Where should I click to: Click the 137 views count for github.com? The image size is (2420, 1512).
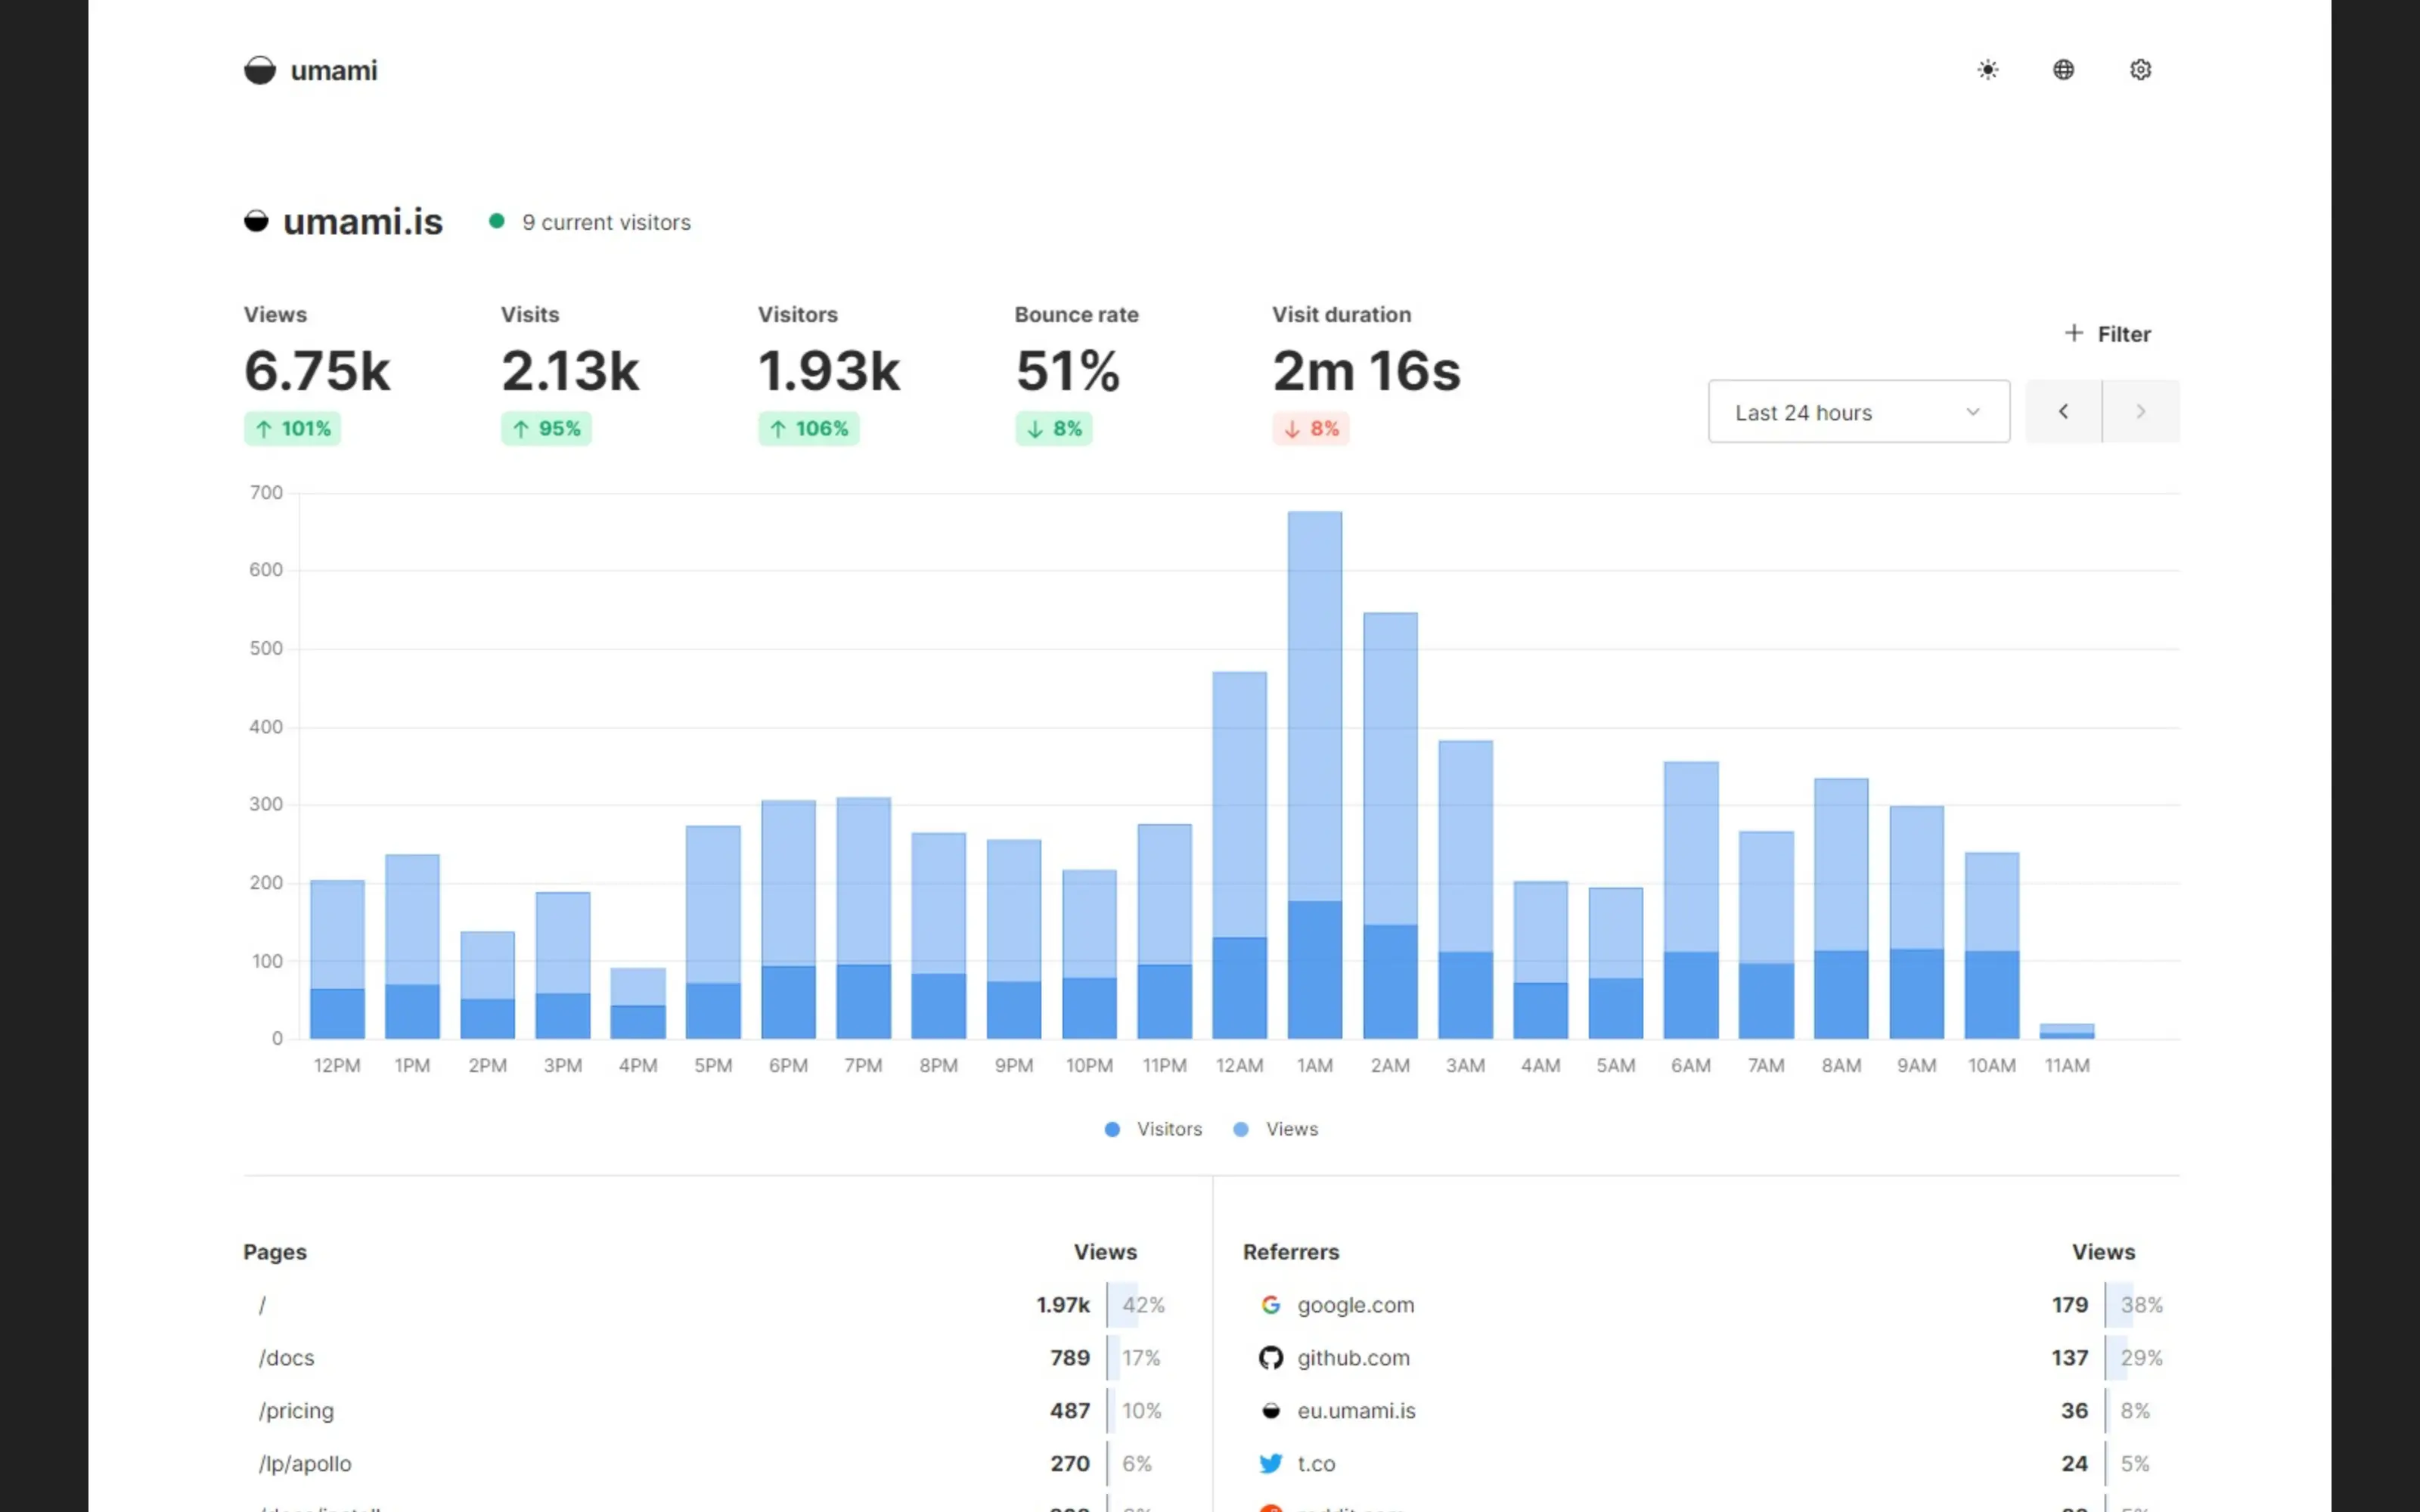tap(2070, 1357)
